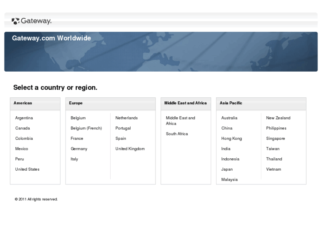The image size is (322, 241).
Task: Choose Peru
Action: pyautogui.click(x=19, y=159)
